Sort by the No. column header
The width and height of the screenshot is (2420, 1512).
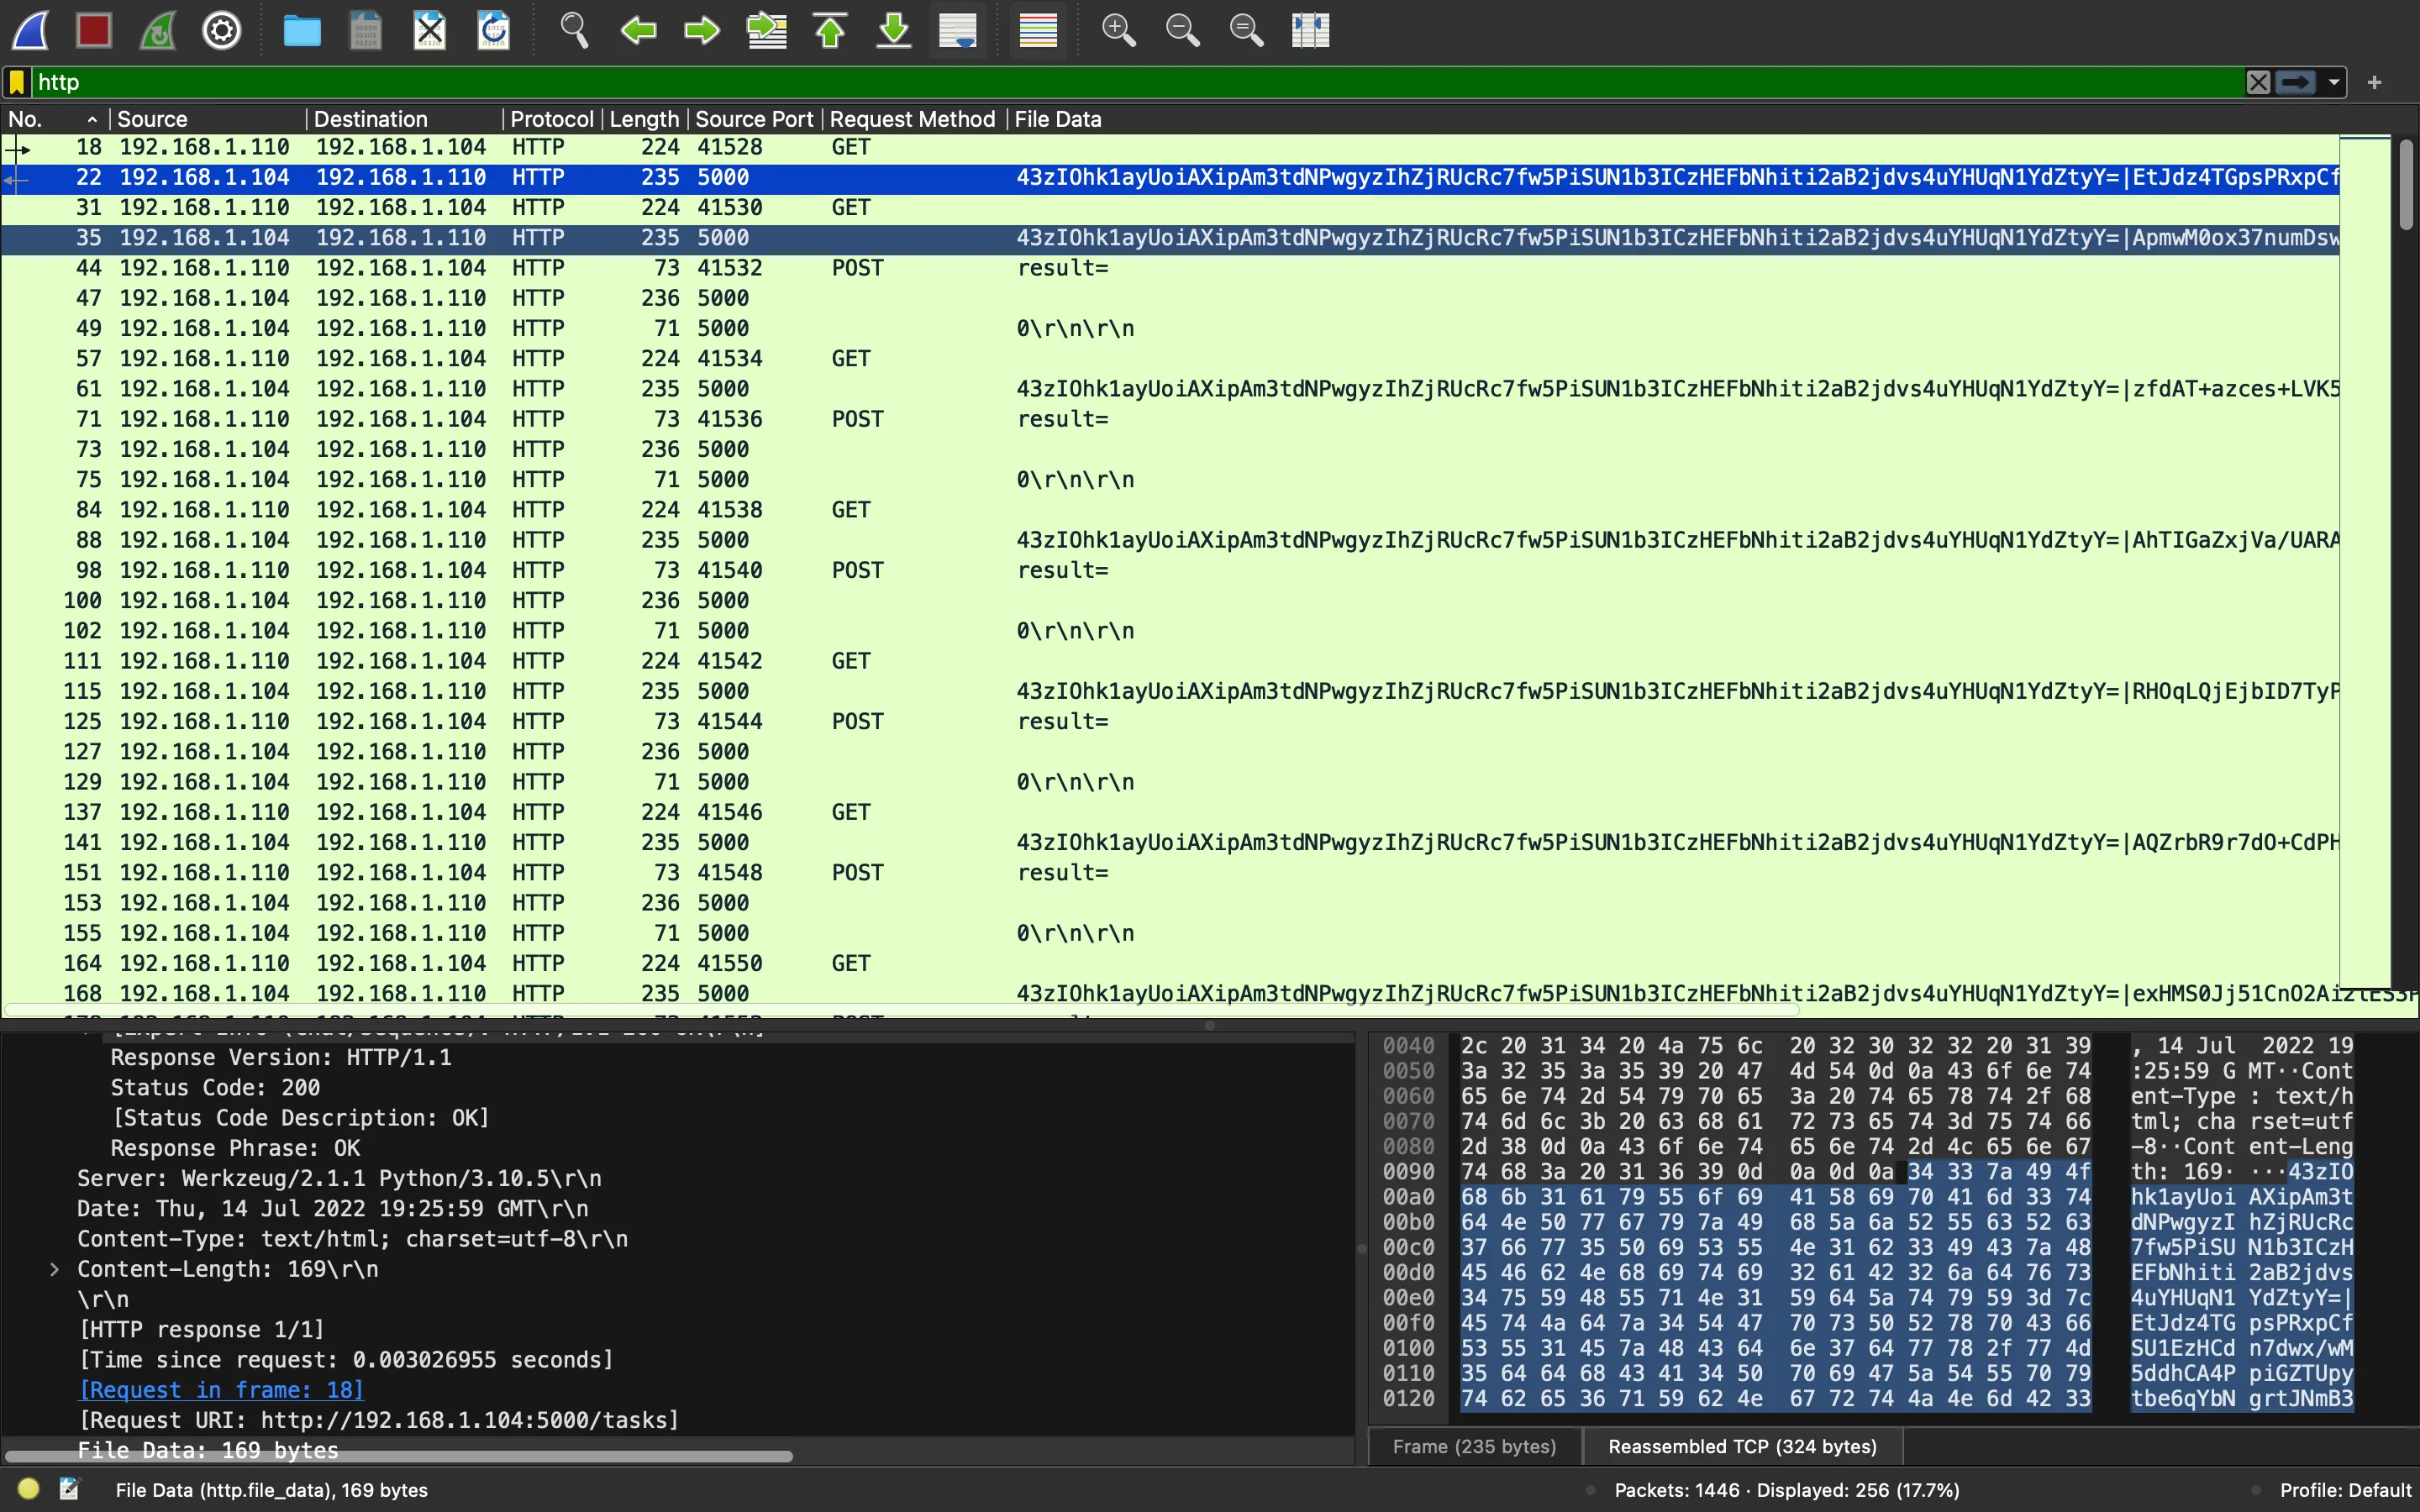point(53,119)
